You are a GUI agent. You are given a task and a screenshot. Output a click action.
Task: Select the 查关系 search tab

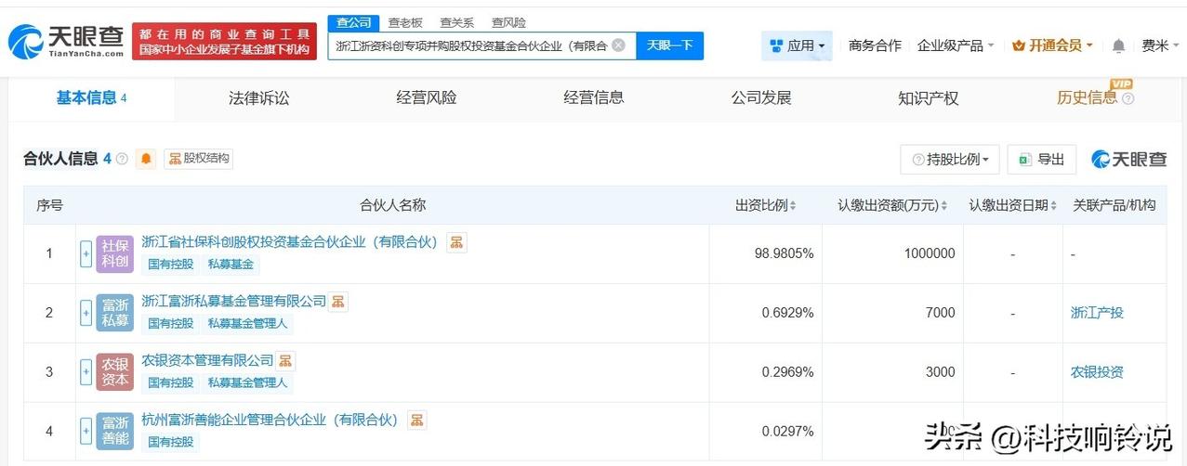(x=456, y=22)
